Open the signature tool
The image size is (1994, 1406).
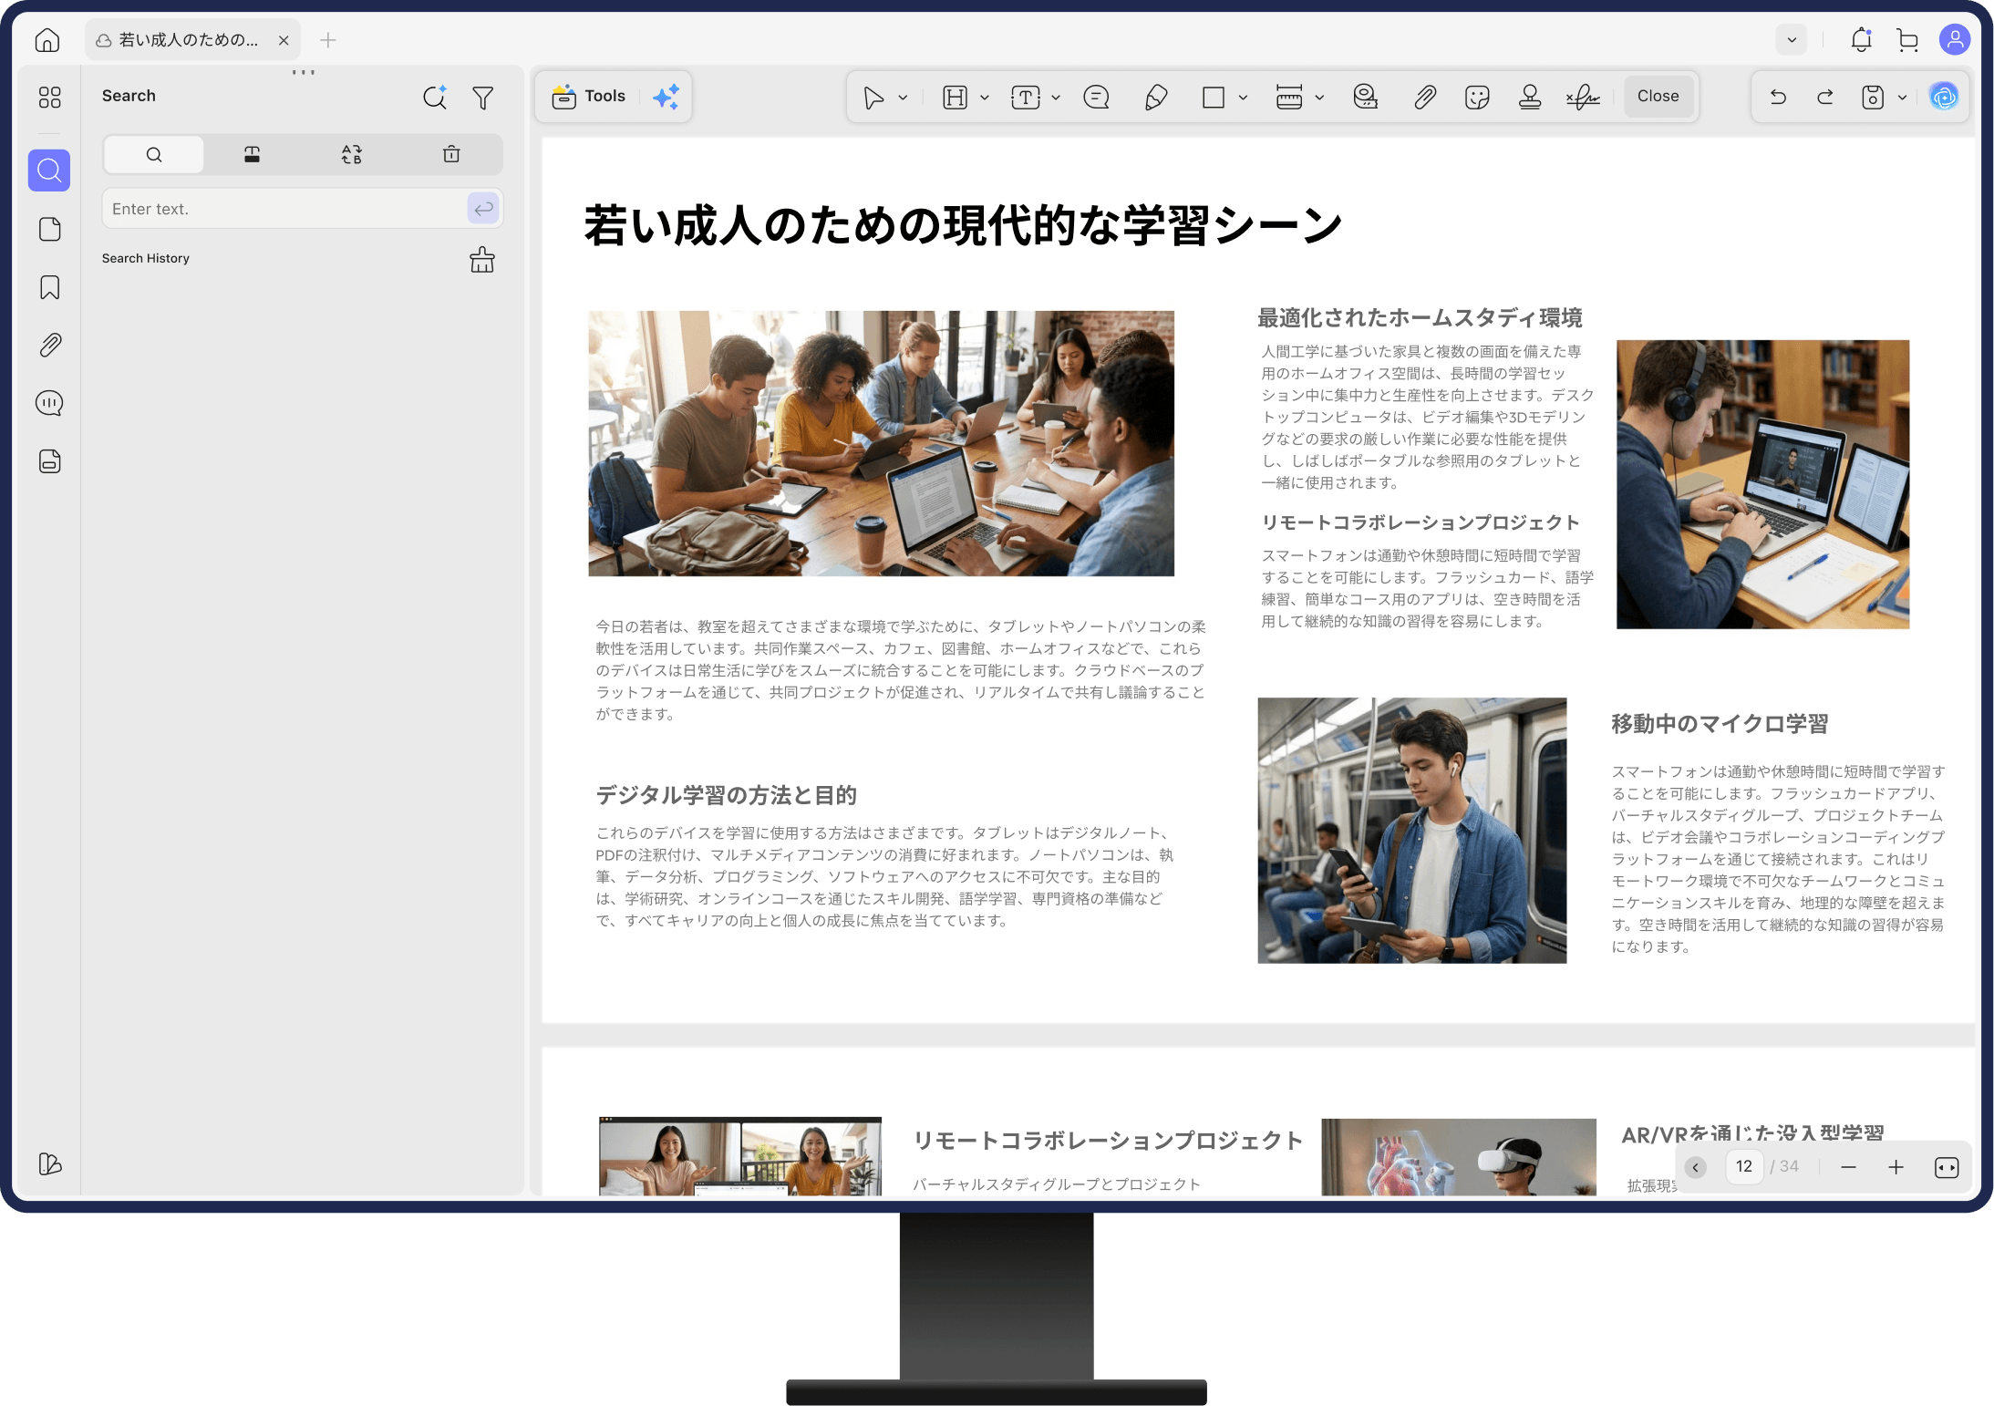click(x=1582, y=97)
